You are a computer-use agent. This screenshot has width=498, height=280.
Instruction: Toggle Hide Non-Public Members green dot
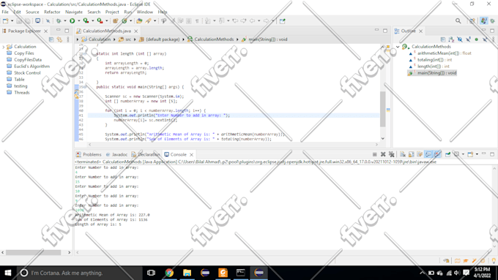tap(476, 39)
